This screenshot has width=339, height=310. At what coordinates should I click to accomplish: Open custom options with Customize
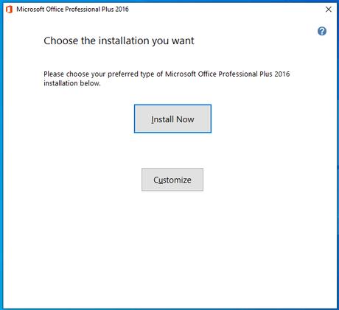click(x=172, y=180)
